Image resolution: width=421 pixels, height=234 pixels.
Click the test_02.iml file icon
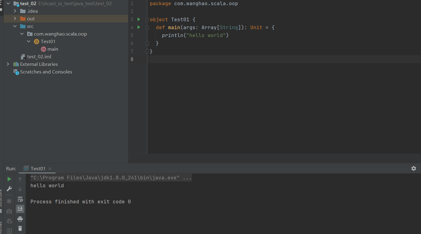[23, 57]
